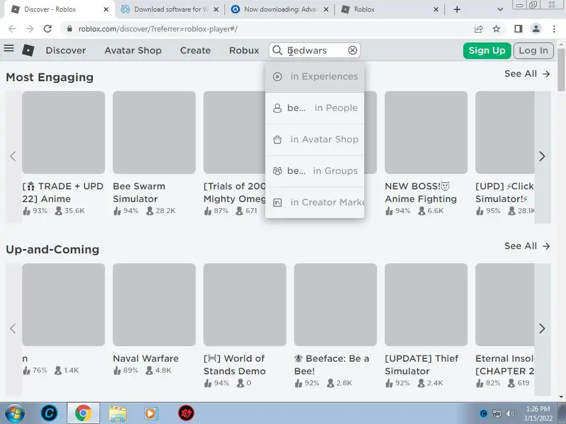Click the network tray icon

[497, 413]
